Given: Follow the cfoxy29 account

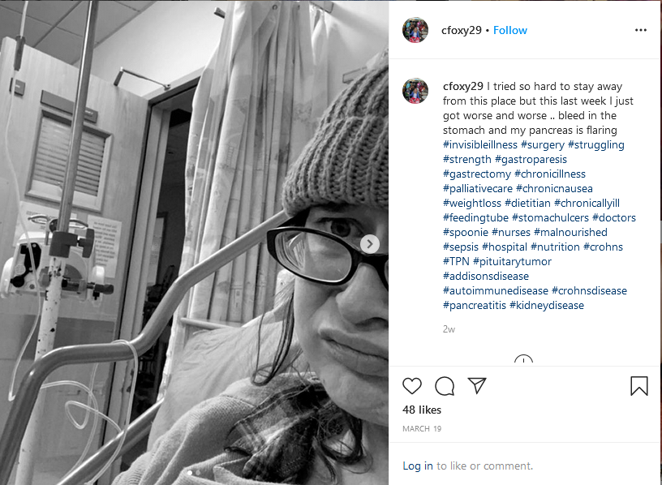Looking at the screenshot, I should (x=510, y=30).
